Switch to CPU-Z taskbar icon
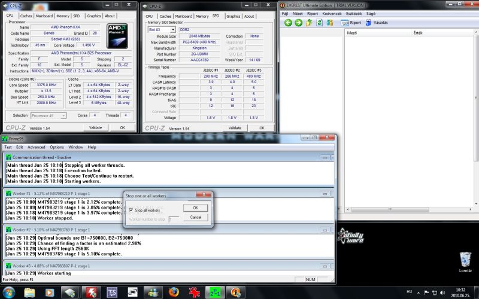Viewport: 479px width, 299px height. tap(70, 292)
